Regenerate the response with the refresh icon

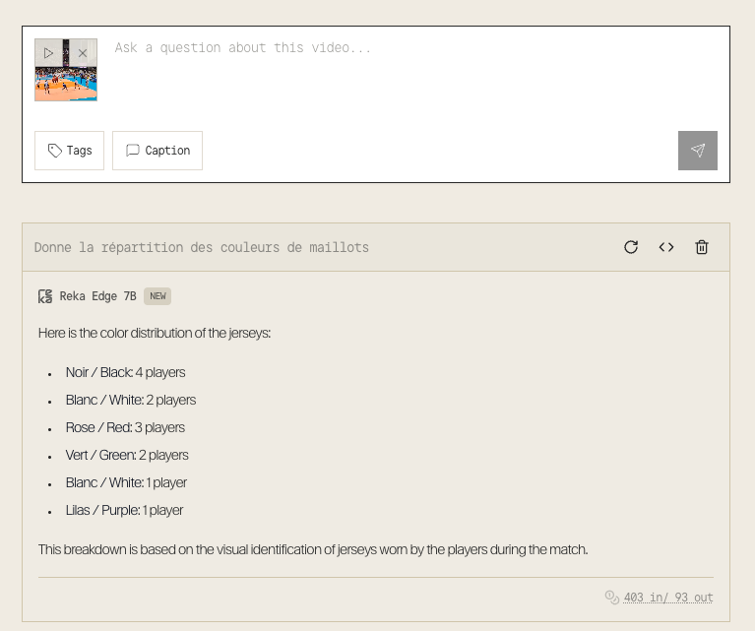(631, 247)
